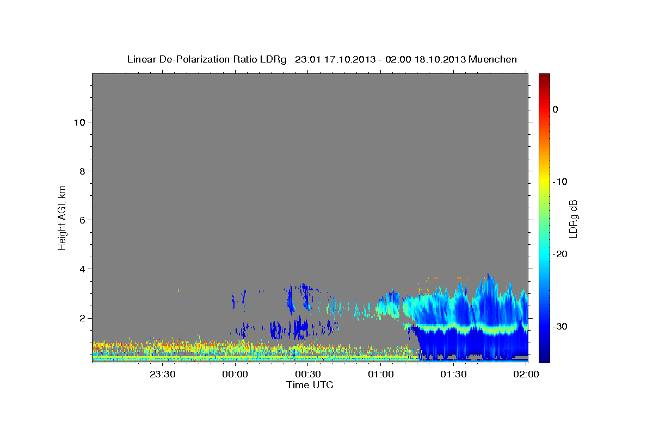
Task: Click the '00:30' time tick label
Action: 309,374
